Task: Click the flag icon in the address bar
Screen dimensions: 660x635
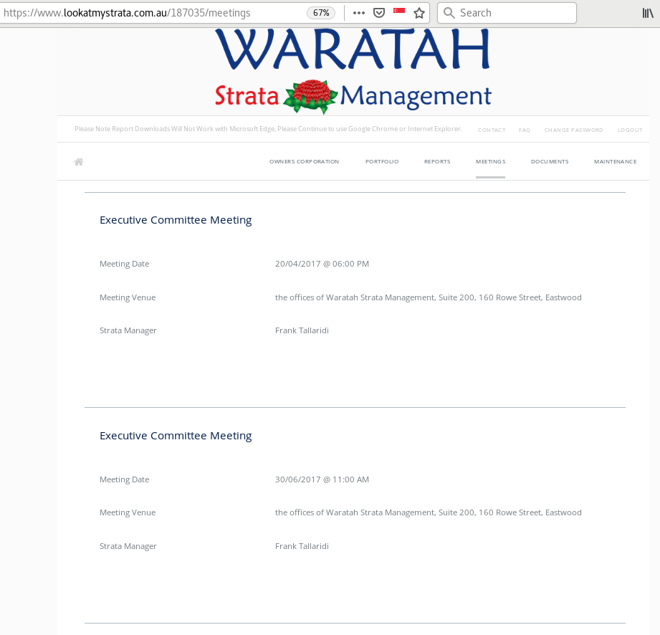Action: coord(399,11)
